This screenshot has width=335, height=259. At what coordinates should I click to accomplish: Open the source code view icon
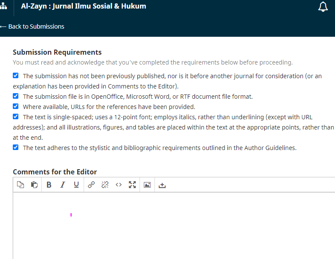click(119, 185)
